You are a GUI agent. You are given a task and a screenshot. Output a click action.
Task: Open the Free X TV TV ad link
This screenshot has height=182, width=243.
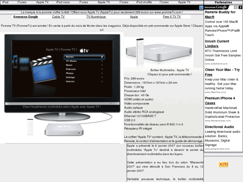click(x=172, y=17)
